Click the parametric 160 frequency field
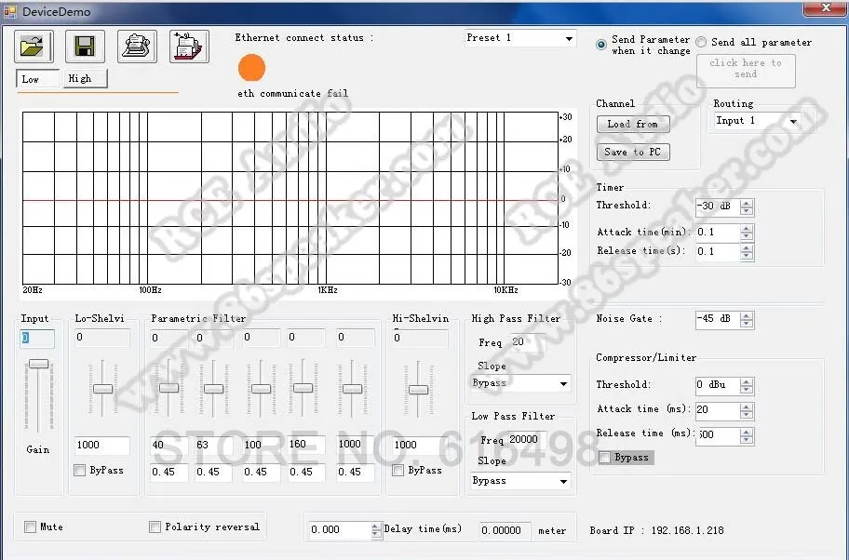 tap(306, 445)
